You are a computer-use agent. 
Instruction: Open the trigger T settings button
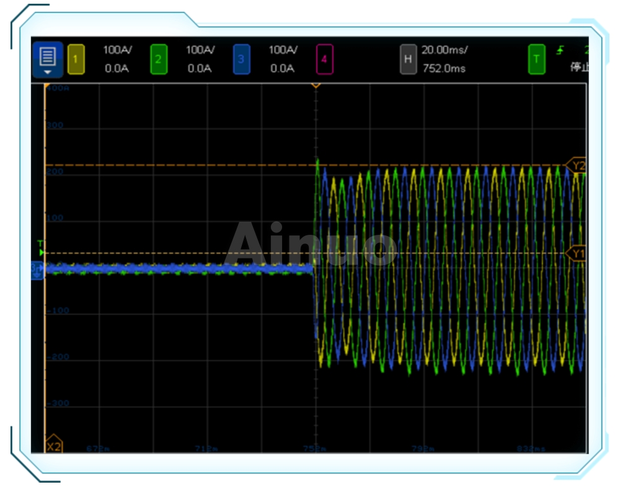pyautogui.click(x=536, y=59)
